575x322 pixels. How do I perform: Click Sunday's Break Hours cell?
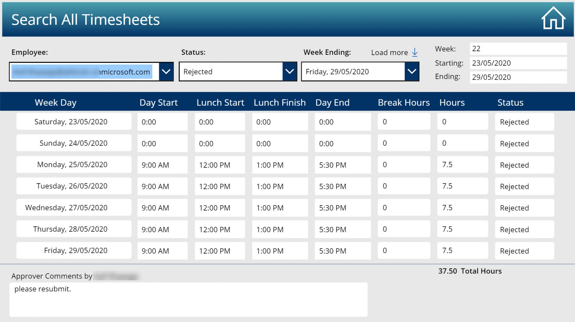pyautogui.click(x=403, y=143)
